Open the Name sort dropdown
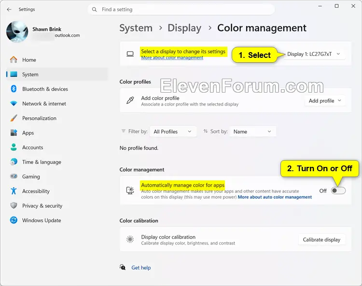The width and height of the screenshot is (362, 286). coord(252,132)
